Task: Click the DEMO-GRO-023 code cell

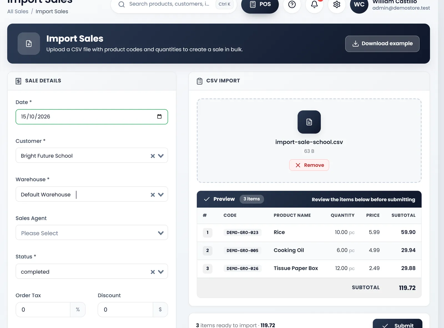Action: point(242,233)
